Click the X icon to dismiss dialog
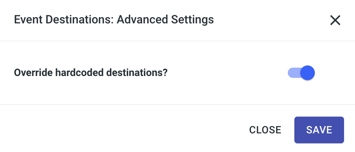This screenshot has width=355, height=152. [335, 20]
